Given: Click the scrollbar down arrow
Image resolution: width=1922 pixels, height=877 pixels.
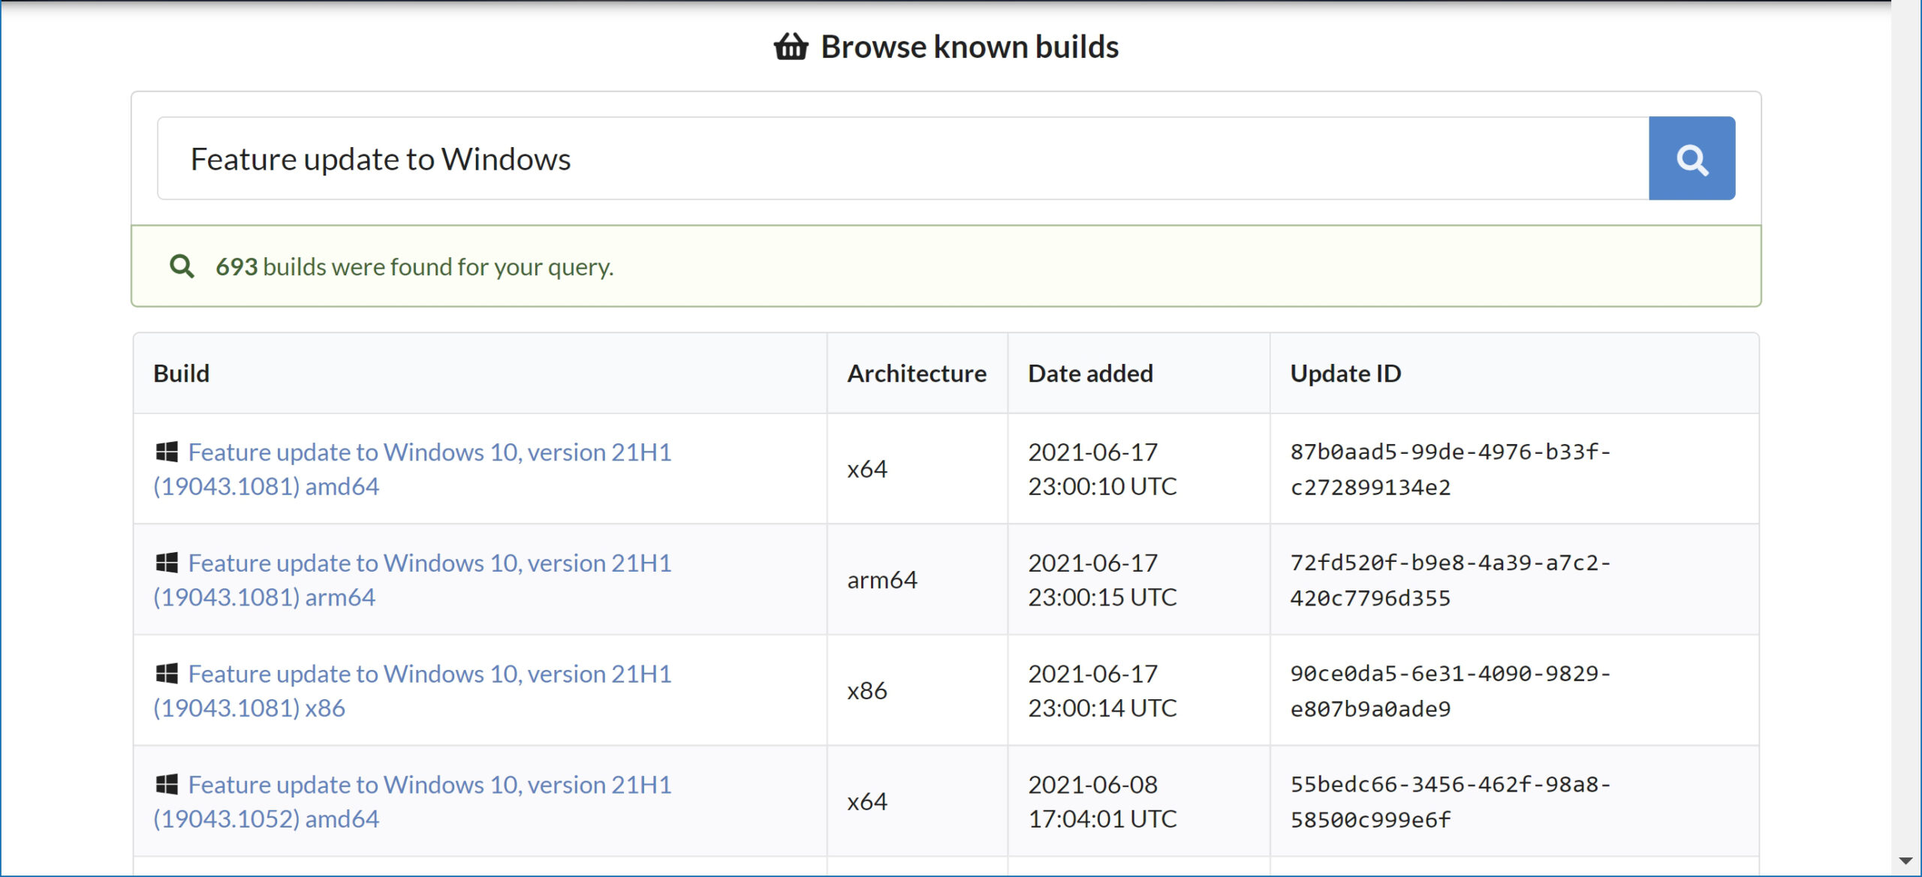Looking at the screenshot, I should coord(1905,860).
